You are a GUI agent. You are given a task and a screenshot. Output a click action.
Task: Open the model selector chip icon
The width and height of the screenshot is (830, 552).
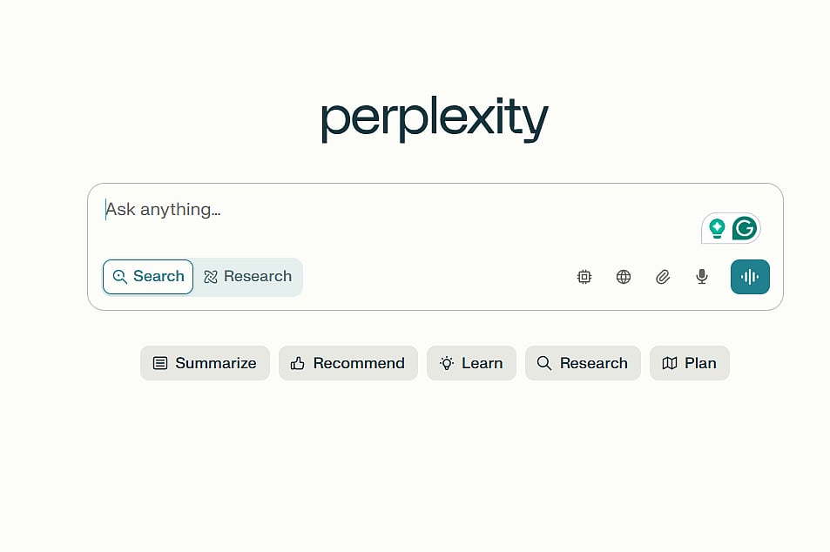pos(584,276)
